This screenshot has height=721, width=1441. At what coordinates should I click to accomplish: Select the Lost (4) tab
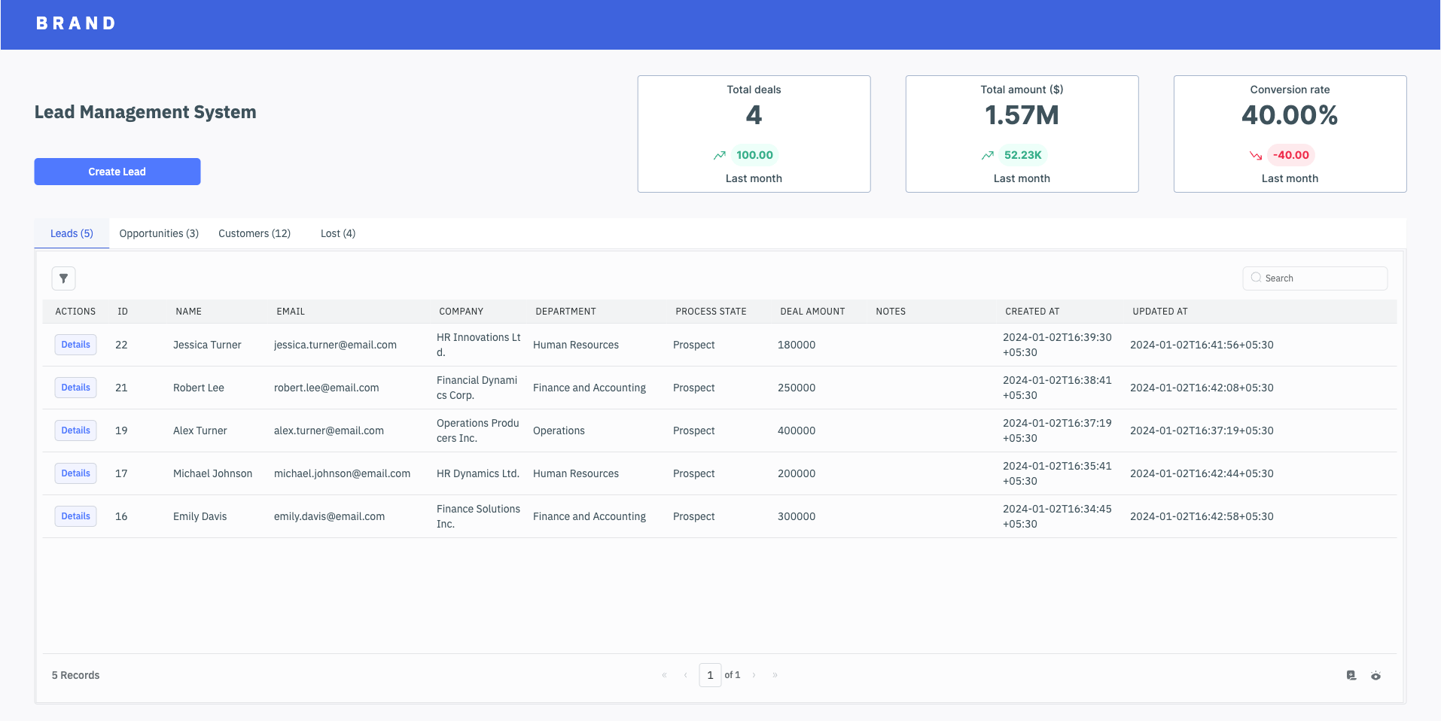(x=337, y=233)
